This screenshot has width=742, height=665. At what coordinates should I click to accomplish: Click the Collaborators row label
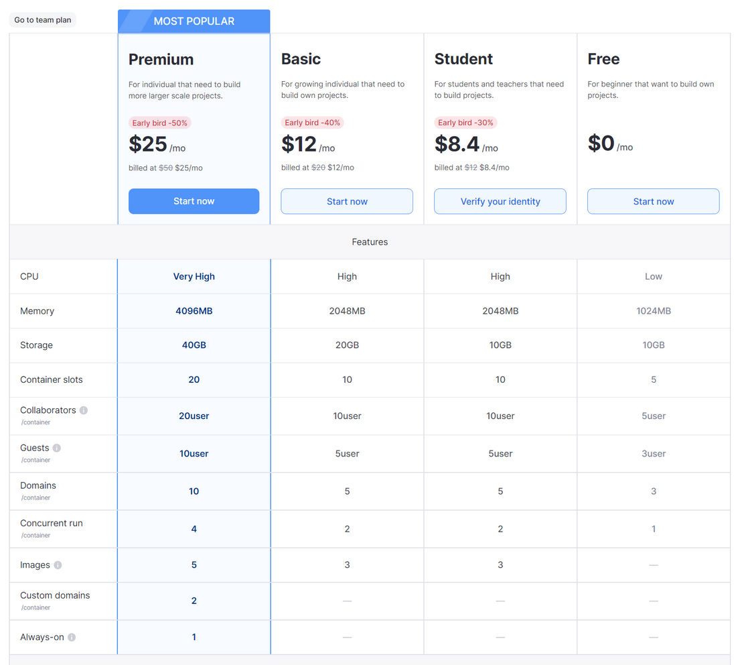click(48, 410)
